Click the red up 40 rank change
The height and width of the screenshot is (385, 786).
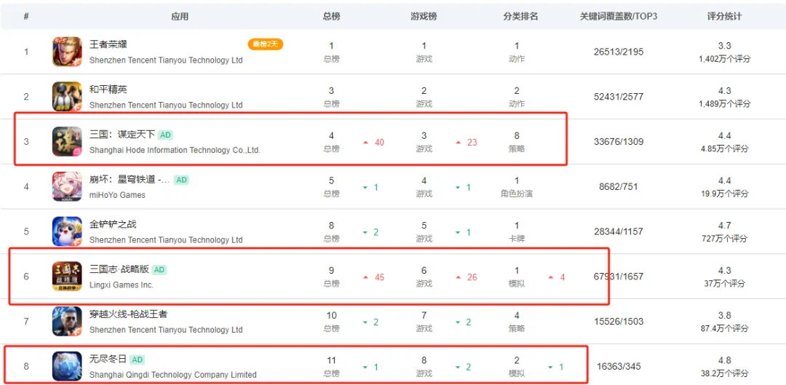click(374, 143)
